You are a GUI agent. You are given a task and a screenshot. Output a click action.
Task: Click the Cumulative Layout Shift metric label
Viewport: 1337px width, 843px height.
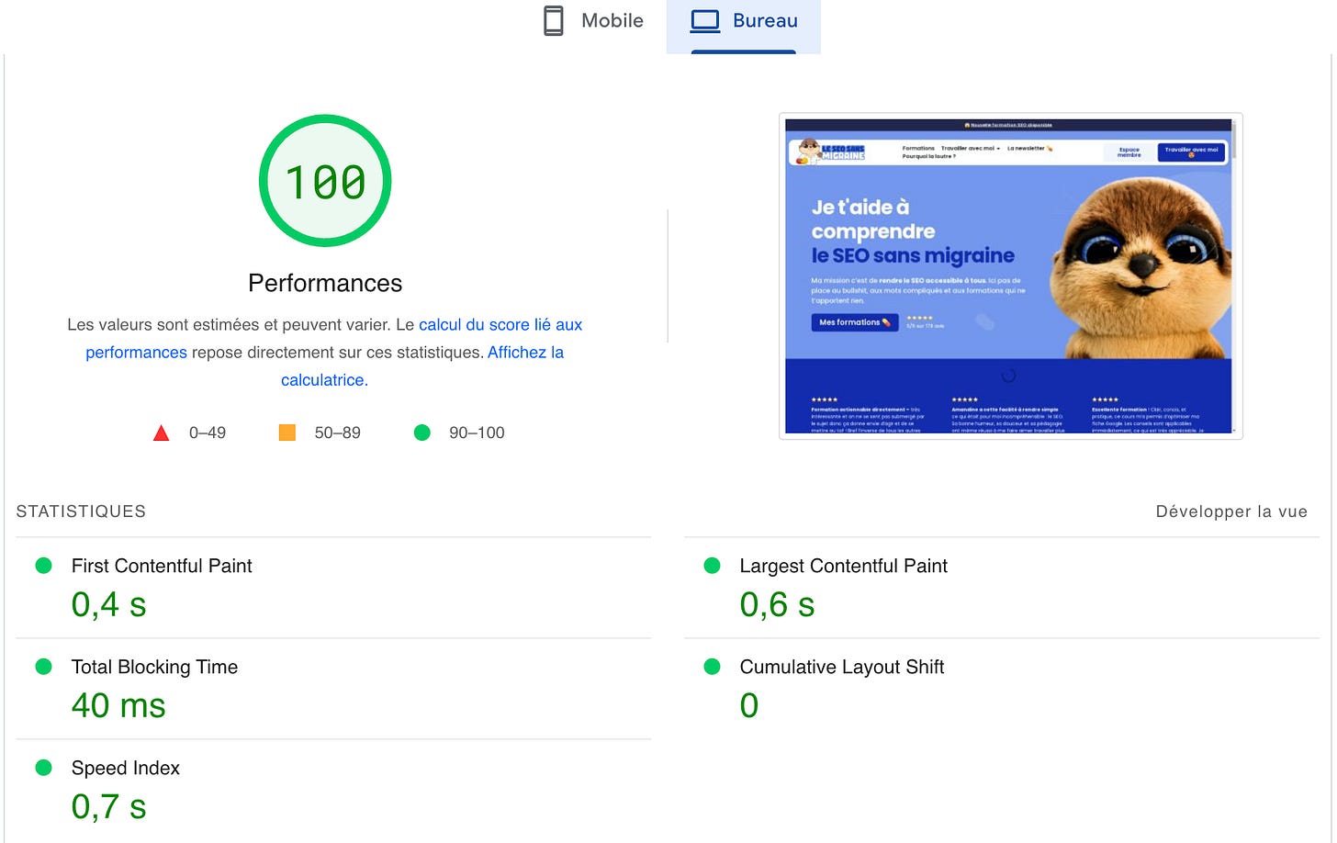coord(841,667)
